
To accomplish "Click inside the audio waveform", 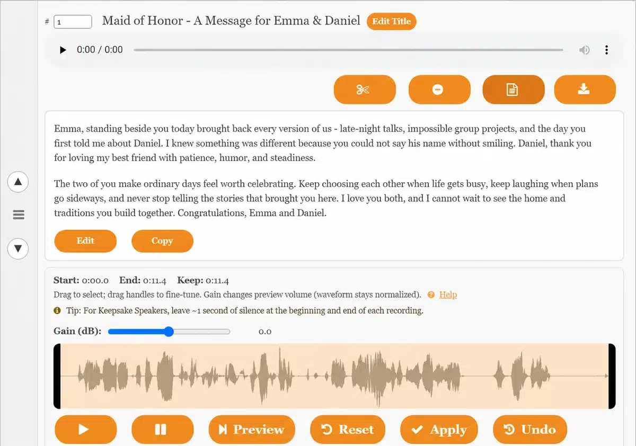I will point(334,376).
